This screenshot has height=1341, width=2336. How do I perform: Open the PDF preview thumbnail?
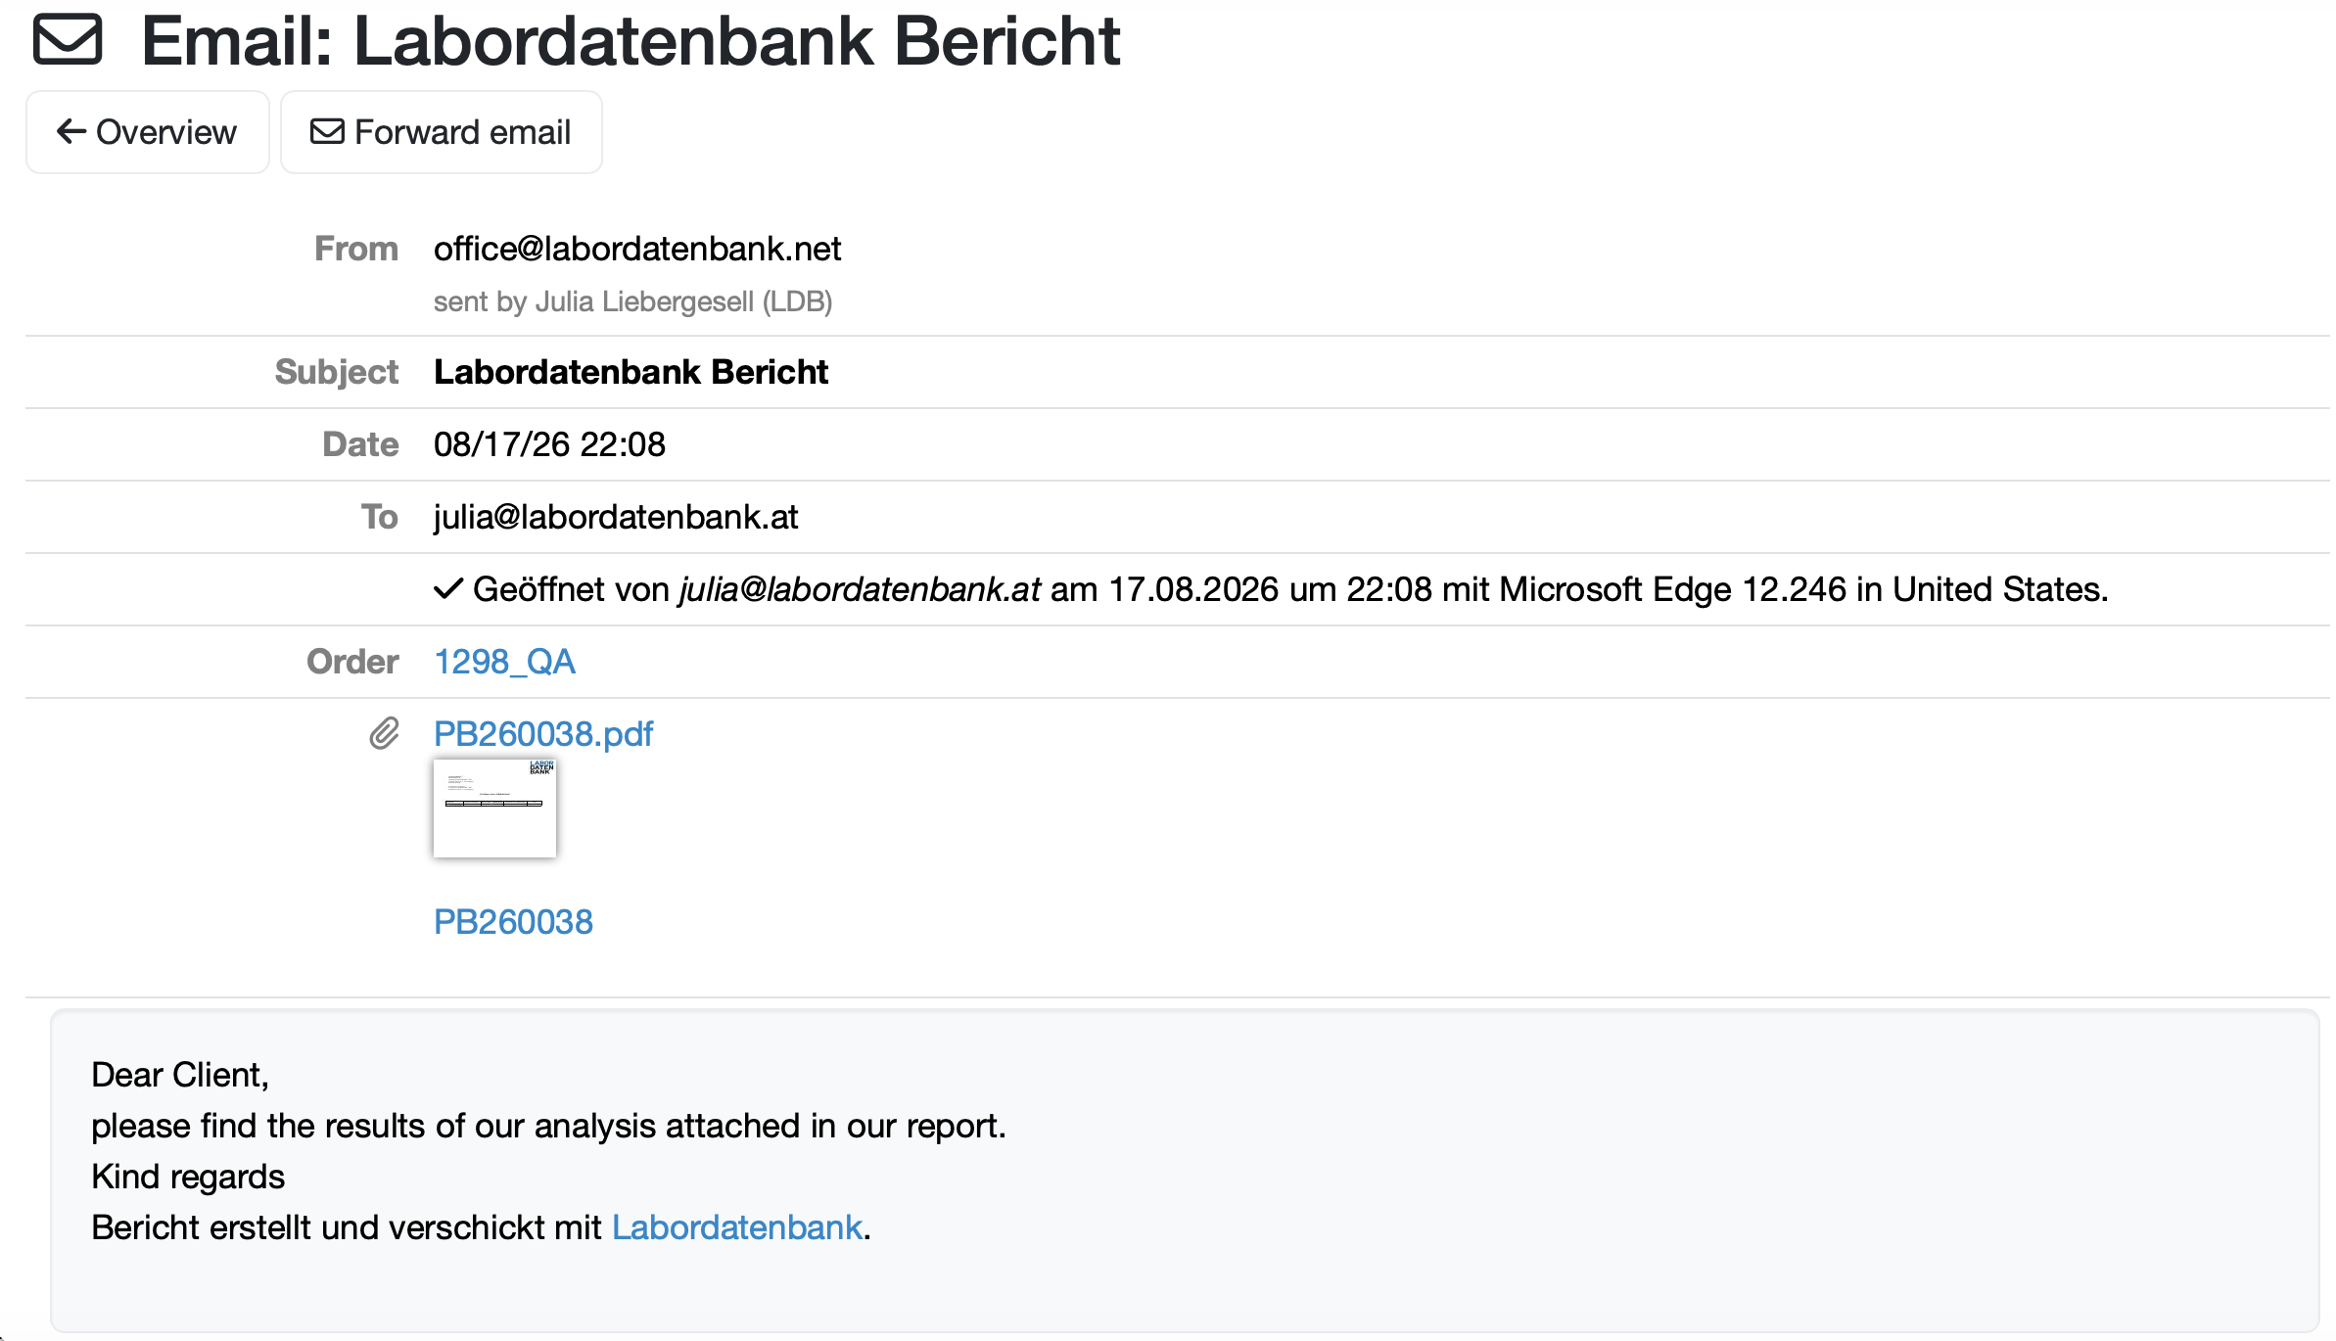coord(494,809)
